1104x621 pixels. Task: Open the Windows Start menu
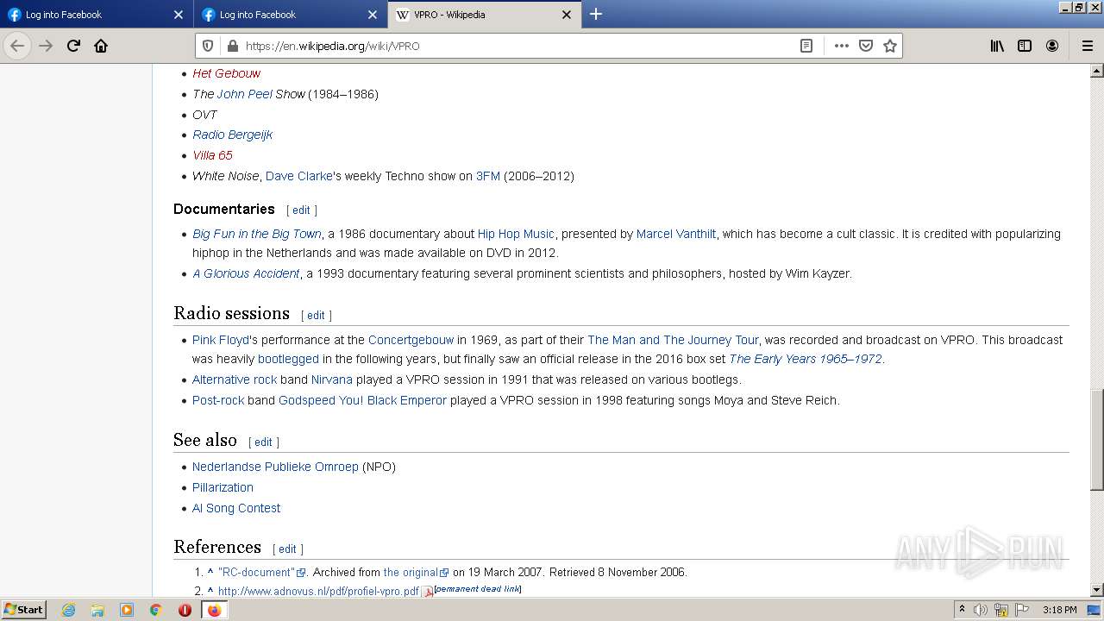[x=23, y=610]
